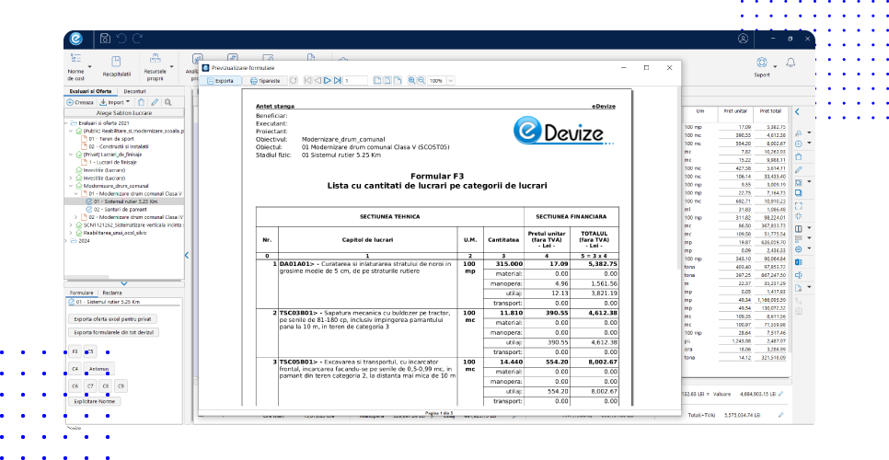Open the user account icon
The image size is (889, 460).
click(743, 39)
